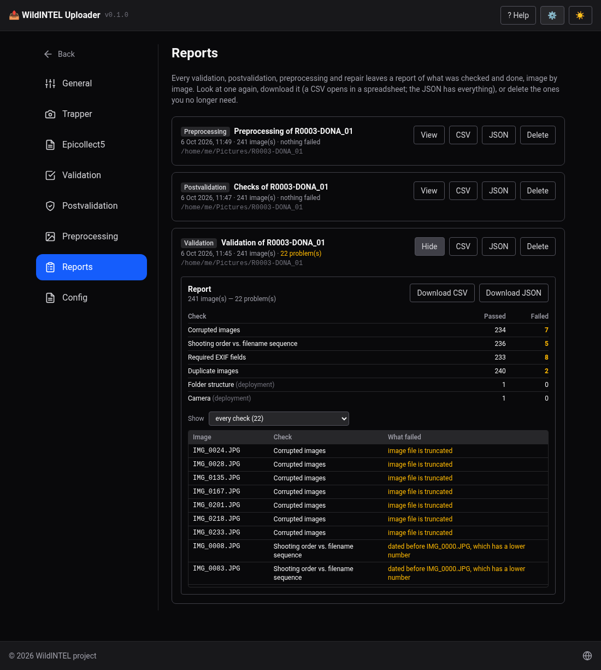Viewport: 601px width, 670px height.
Task: Click the Trapper camera icon
Action: [x=50, y=114]
